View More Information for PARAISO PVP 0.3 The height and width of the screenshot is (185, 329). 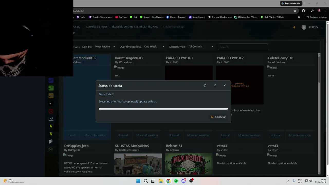(198, 135)
